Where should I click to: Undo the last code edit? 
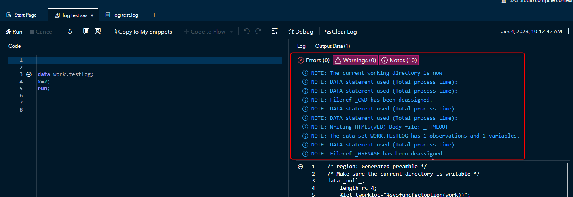247,32
